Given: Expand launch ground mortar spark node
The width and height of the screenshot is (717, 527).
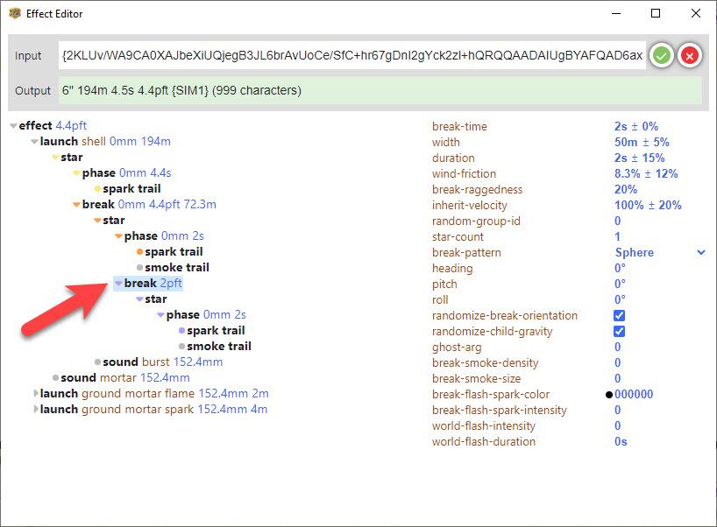Looking at the screenshot, I should [x=35, y=409].
